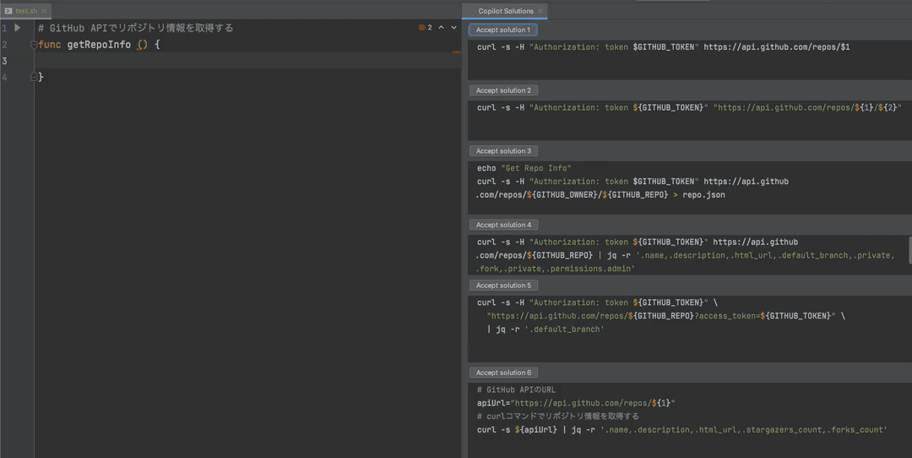This screenshot has height=458, width=912.
Task: Click the run script gutter arrow
Action: point(17,28)
